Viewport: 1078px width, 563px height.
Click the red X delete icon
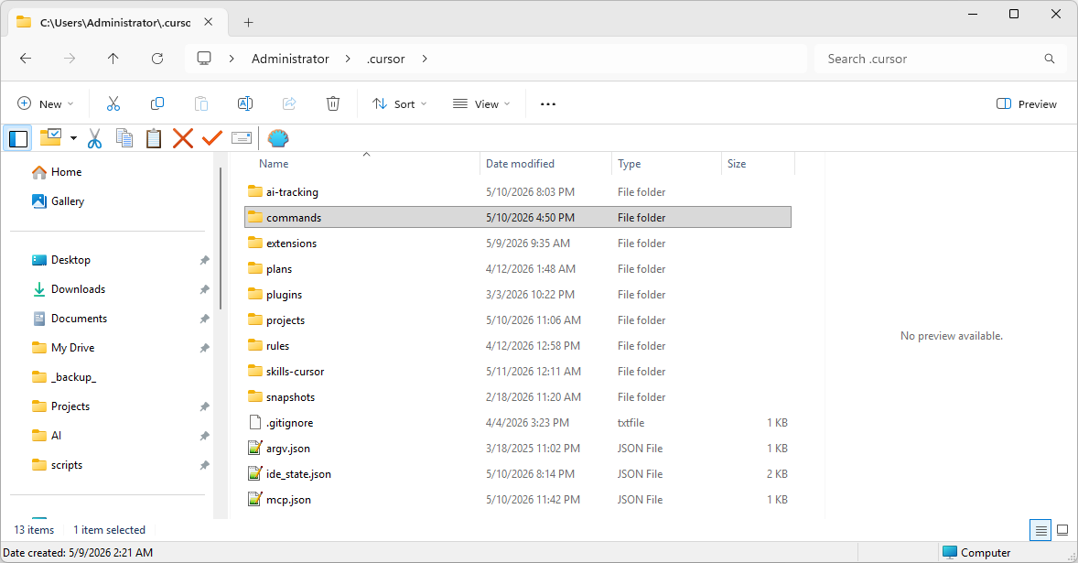coord(183,138)
